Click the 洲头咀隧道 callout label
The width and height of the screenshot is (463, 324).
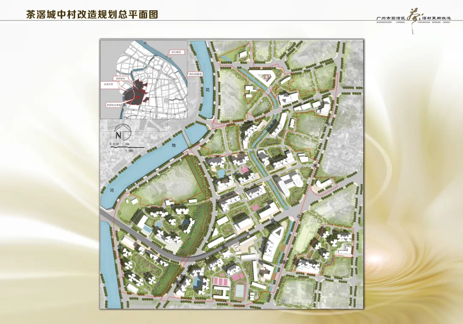pos(195,74)
